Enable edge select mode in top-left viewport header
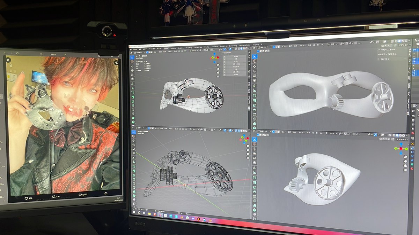The width and height of the screenshot is (419, 235). click(149, 52)
